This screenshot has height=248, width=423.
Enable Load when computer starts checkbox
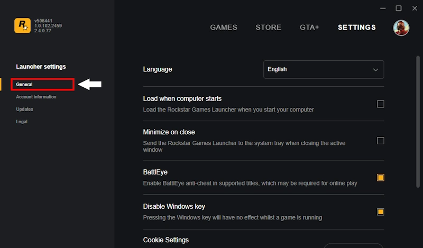click(380, 104)
